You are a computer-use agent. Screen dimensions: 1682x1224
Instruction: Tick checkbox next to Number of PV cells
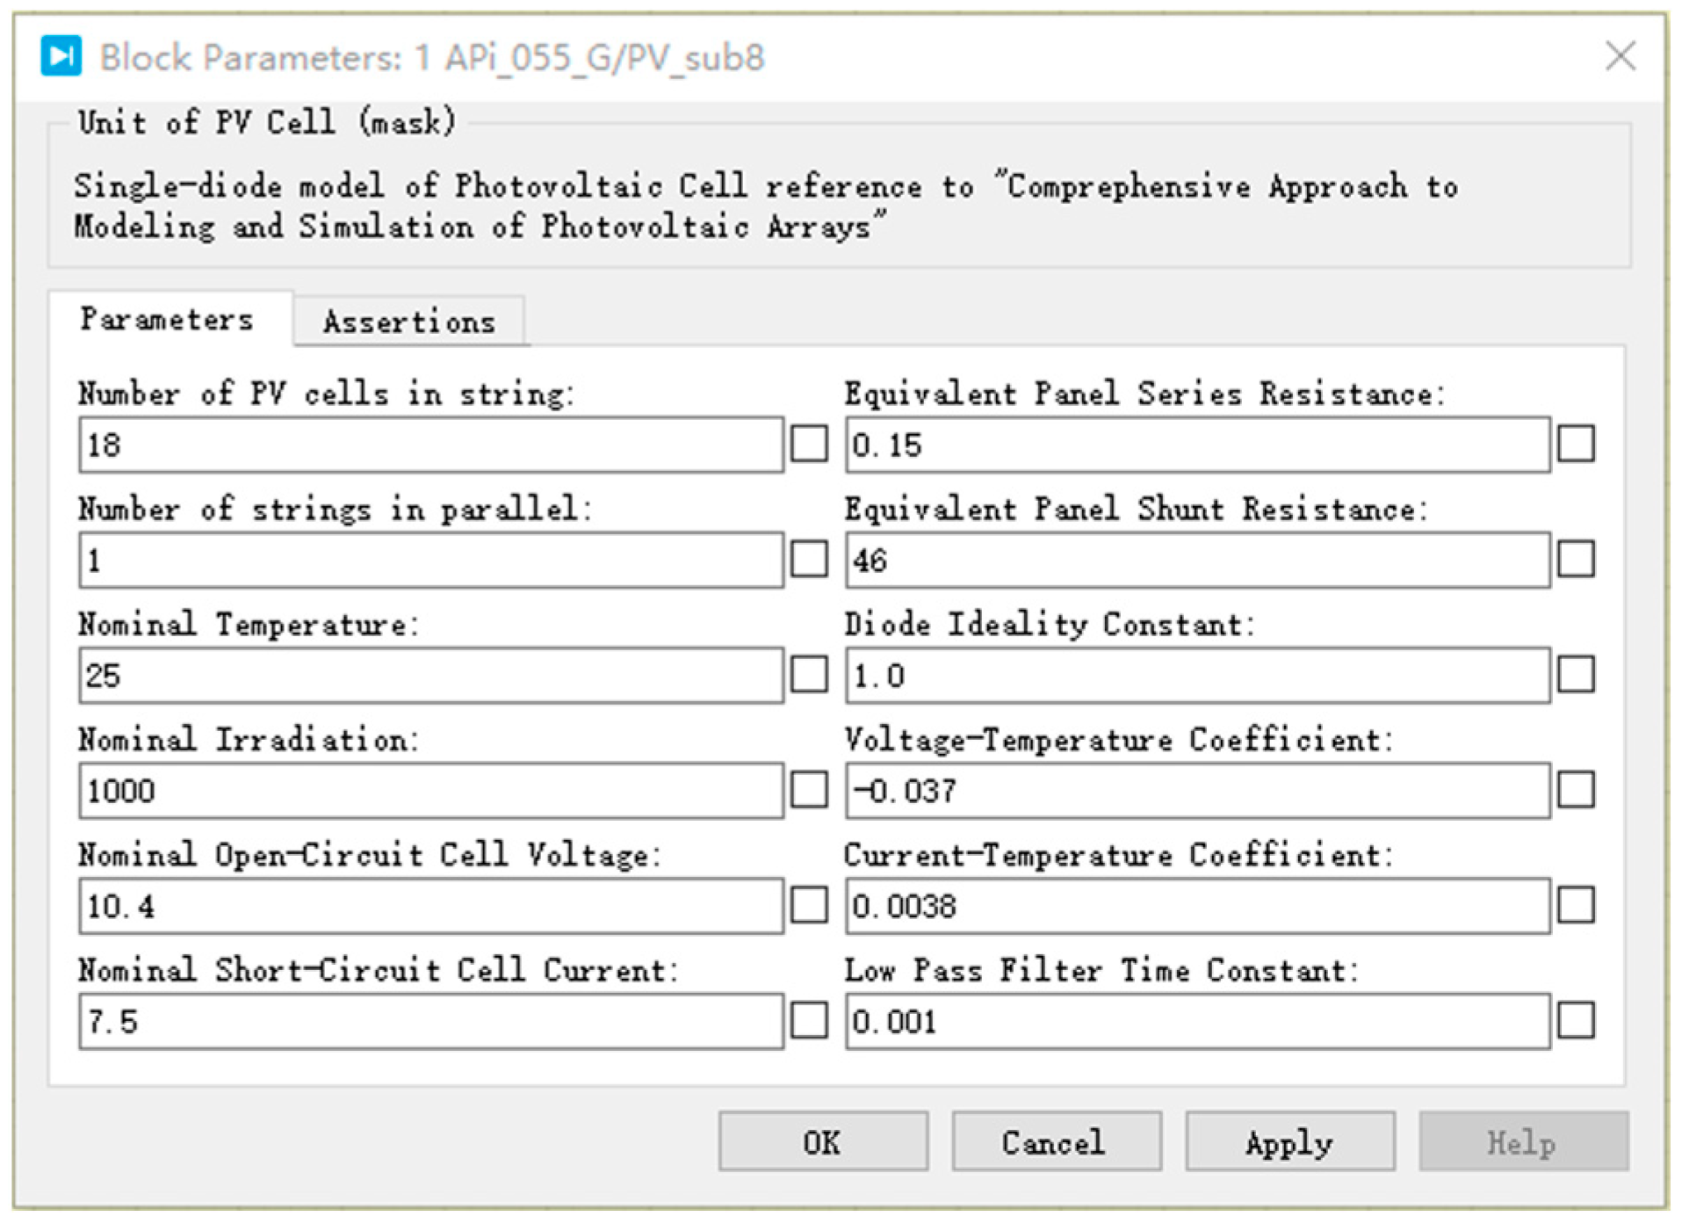pos(809,445)
